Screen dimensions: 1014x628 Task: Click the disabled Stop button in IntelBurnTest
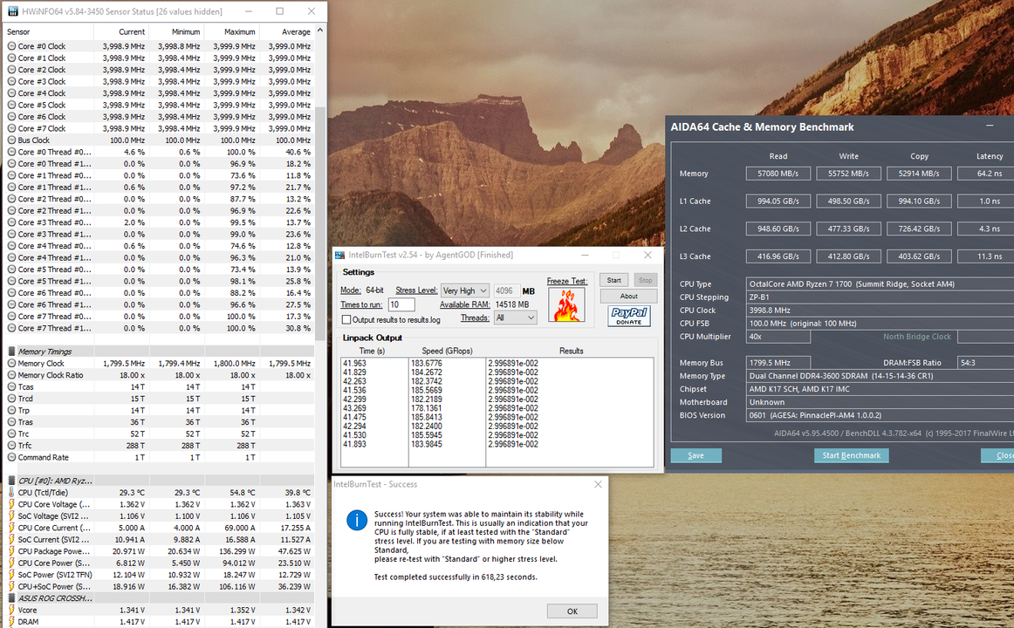[x=645, y=280]
